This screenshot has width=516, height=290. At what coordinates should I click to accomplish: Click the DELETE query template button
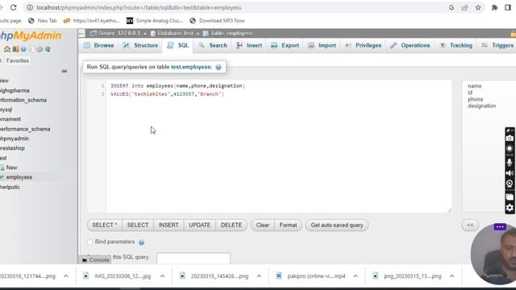pyautogui.click(x=231, y=226)
